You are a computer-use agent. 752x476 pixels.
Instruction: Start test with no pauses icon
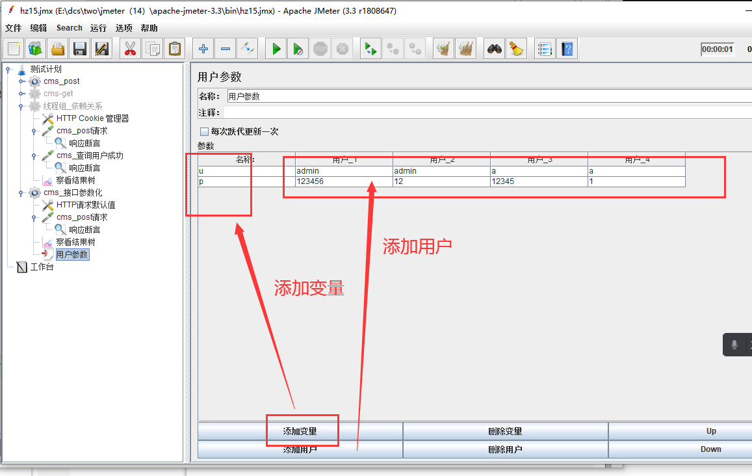click(x=298, y=49)
